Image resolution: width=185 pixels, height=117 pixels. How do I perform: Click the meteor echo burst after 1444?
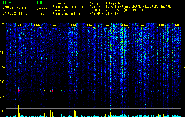point(75,91)
